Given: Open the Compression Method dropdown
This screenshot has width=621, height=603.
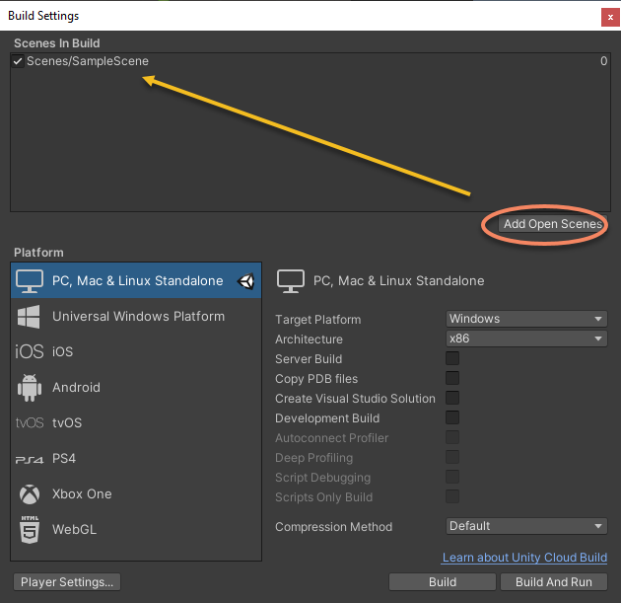Looking at the screenshot, I should [x=526, y=526].
